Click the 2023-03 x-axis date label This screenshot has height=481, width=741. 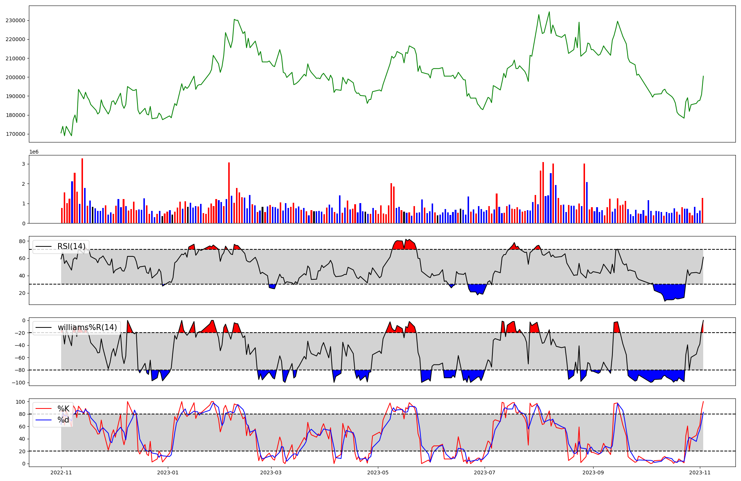[x=271, y=472]
